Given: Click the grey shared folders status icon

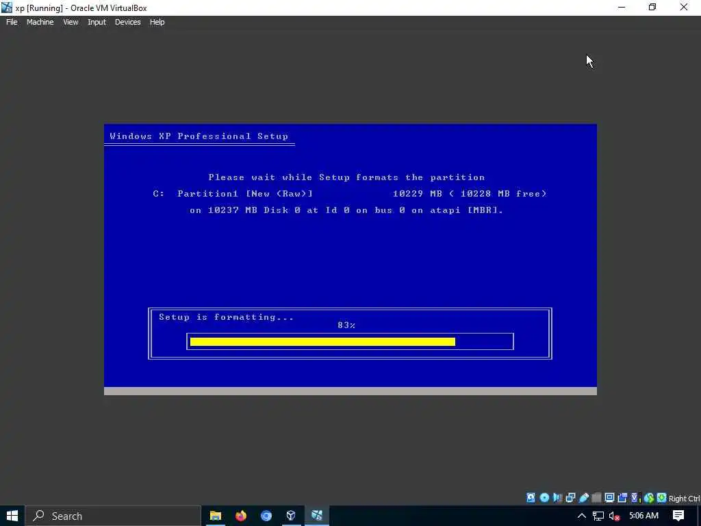Looking at the screenshot, I should coord(596,498).
